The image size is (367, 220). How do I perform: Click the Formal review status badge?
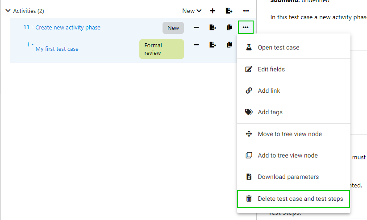(161, 49)
